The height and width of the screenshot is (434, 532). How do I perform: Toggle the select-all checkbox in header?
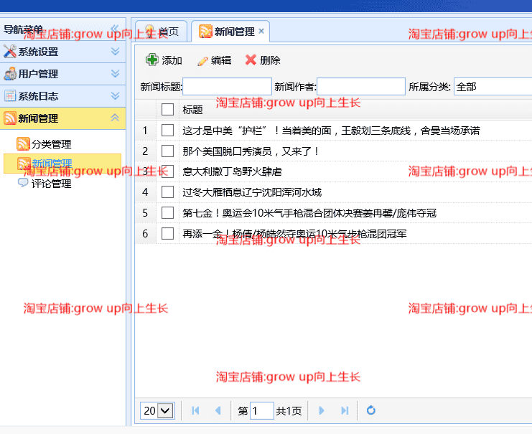[167, 110]
